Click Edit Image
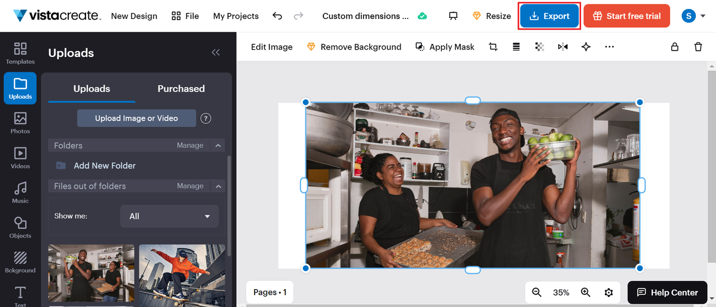Image resolution: width=716 pixels, height=307 pixels. click(272, 47)
